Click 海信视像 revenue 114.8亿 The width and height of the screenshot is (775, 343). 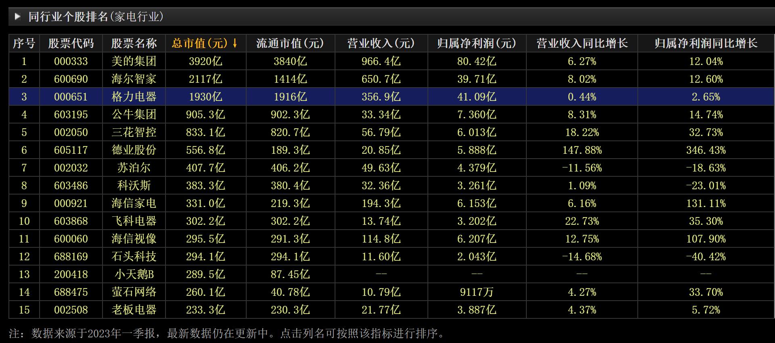[x=381, y=239]
